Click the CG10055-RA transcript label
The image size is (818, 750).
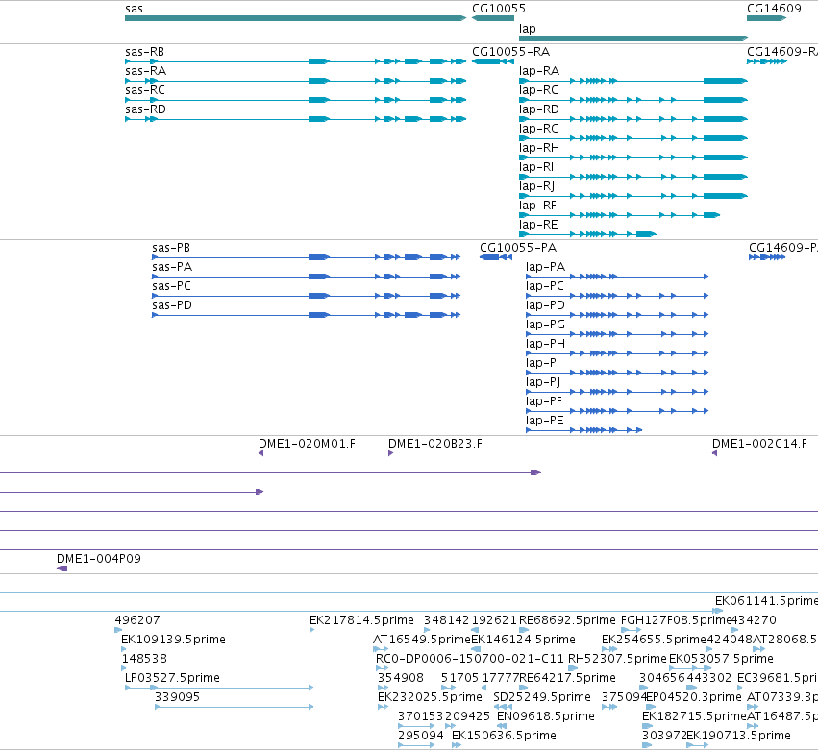[x=510, y=52]
